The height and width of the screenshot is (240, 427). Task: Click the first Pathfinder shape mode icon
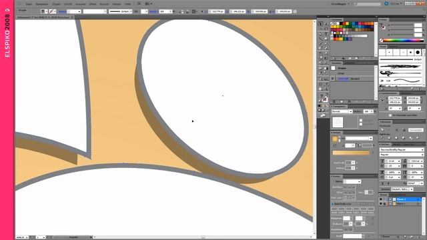click(x=382, y=130)
